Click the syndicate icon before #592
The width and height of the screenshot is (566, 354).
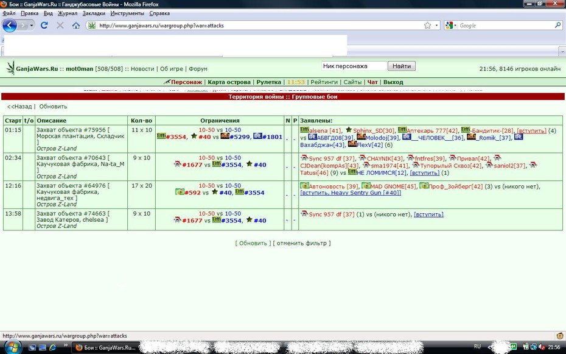point(180,192)
